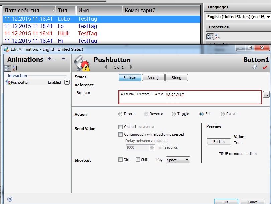
Task: Collapse panel with double-arrow icon at bottom left
Action: tap(10, 199)
